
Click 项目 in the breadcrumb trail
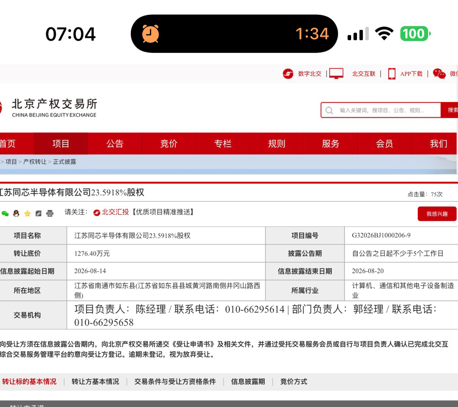(11, 161)
